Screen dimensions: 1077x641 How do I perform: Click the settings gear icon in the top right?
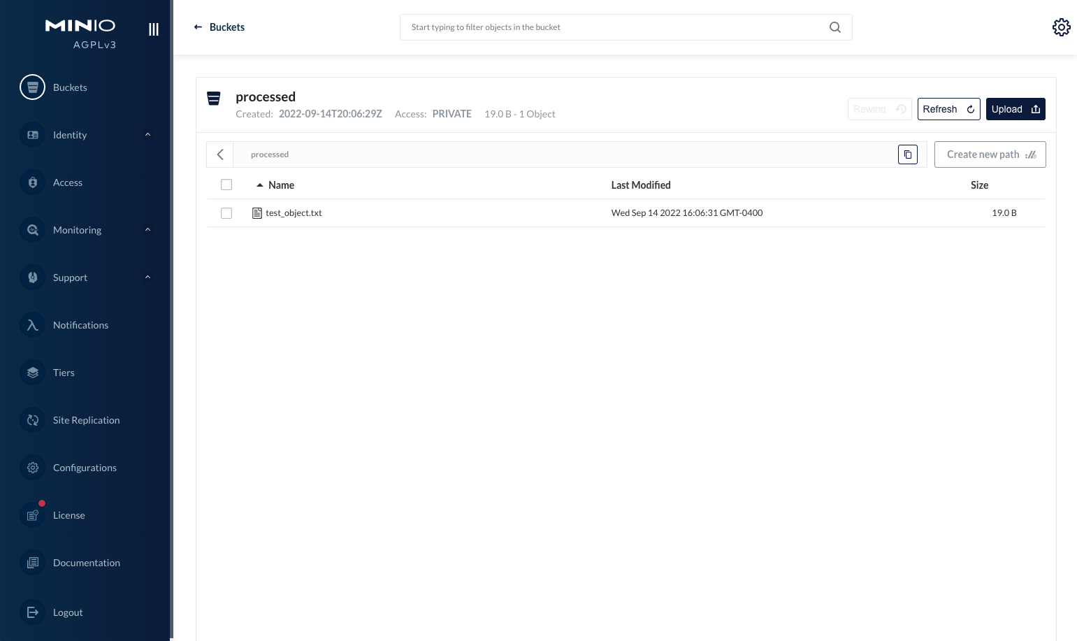tap(1061, 27)
